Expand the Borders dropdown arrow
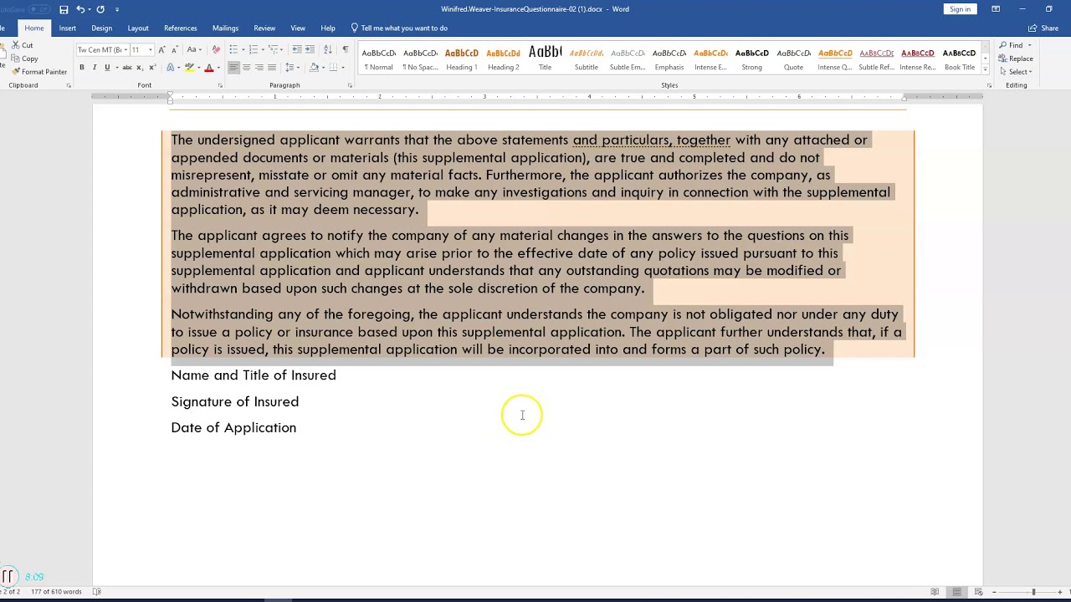Screen dimensions: 1071x602 click(343, 67)
